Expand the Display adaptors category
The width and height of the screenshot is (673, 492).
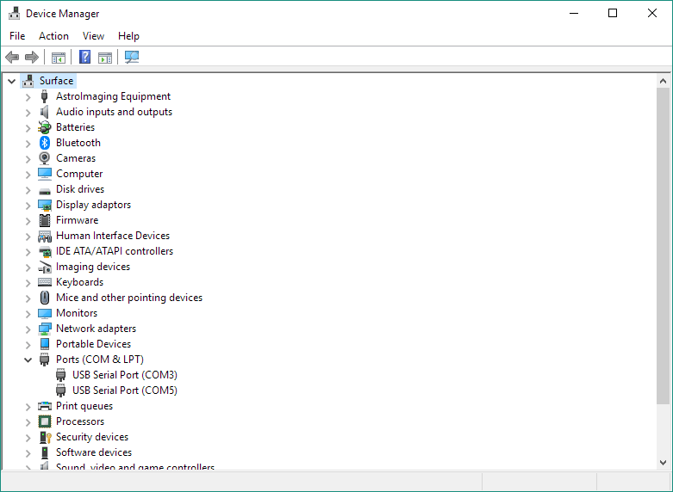pyautogui.click(x=28, y=205)
